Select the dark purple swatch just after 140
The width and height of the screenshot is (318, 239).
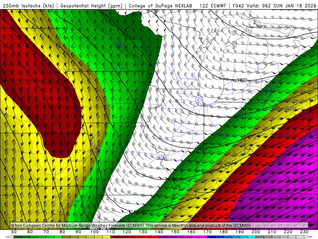163,237
